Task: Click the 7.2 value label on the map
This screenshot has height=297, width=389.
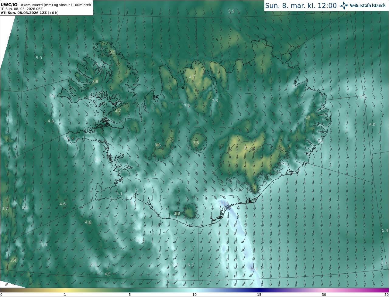Action: click(187, 106)
